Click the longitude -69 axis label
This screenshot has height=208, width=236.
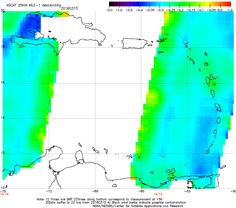click(x=95, y=191)
